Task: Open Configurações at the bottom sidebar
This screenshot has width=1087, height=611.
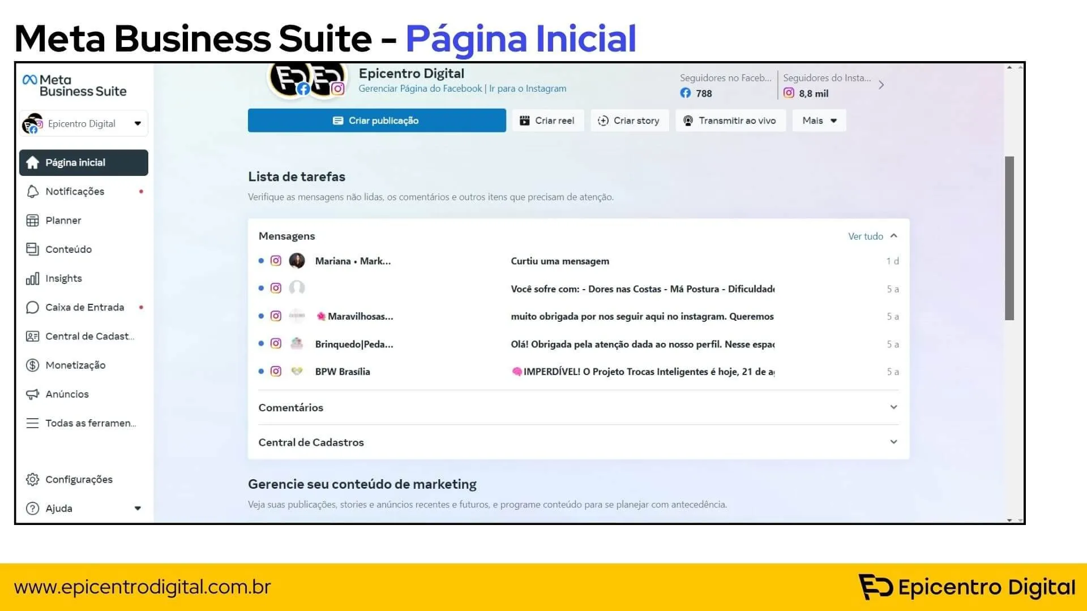Action: (79, 479)
